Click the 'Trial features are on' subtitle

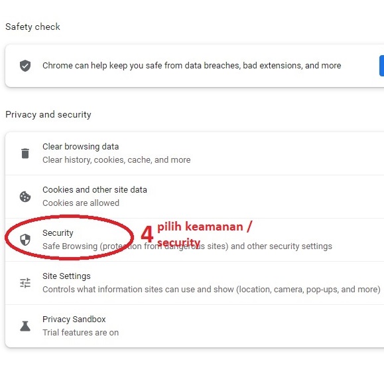click(80, 333)
